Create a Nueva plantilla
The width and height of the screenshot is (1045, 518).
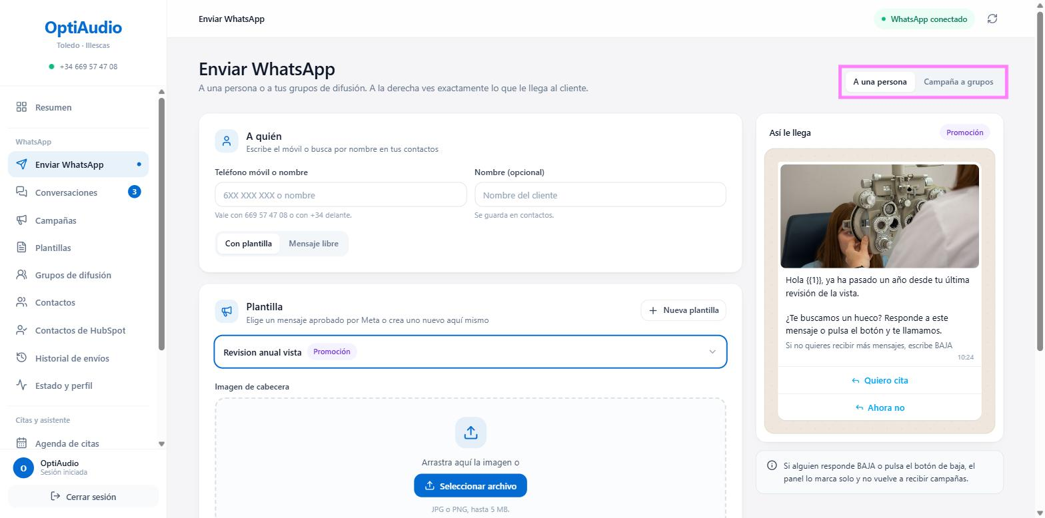[684, 310]
